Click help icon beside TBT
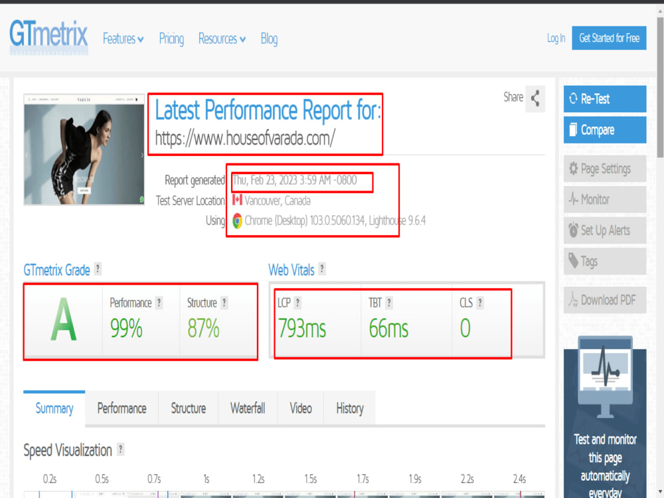This screenshot has height=498, width=664. coord(388,302)
